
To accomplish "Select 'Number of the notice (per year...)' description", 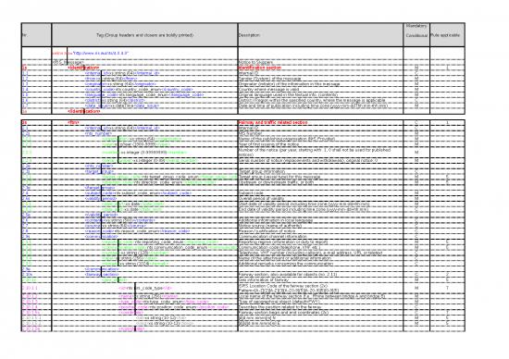I will pos(315,153).
